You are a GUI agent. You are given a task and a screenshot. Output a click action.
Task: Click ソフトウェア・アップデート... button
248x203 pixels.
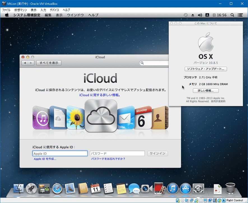coord(206,69)
